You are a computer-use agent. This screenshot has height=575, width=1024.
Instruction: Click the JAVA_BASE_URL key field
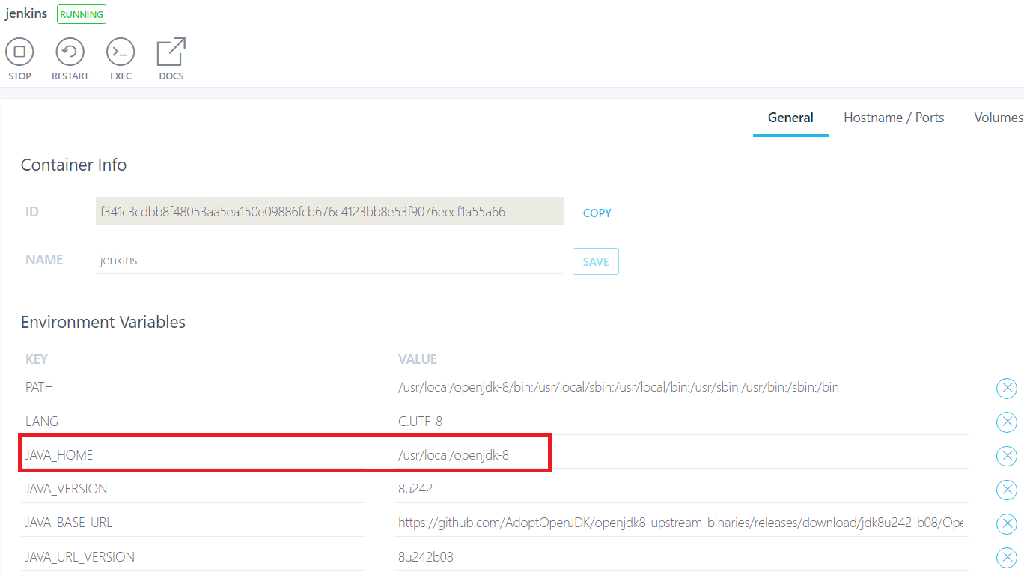point(193,523)
